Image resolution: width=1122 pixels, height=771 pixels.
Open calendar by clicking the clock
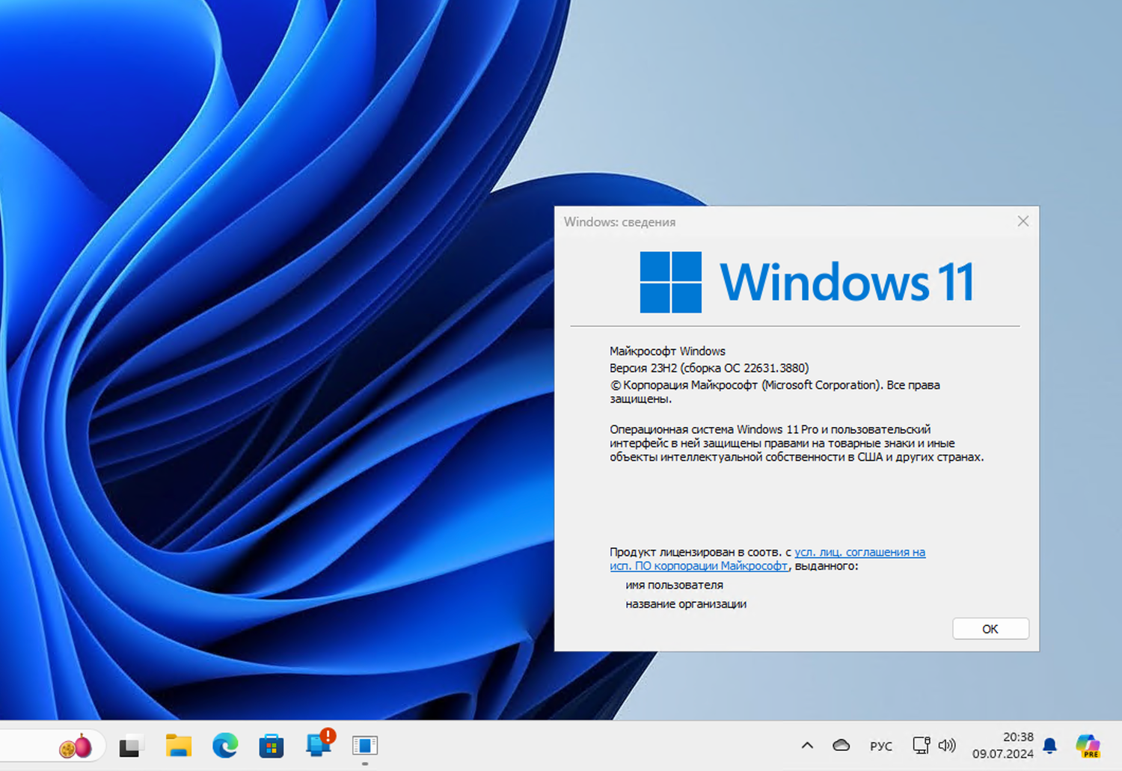(x=1002, y=746)
